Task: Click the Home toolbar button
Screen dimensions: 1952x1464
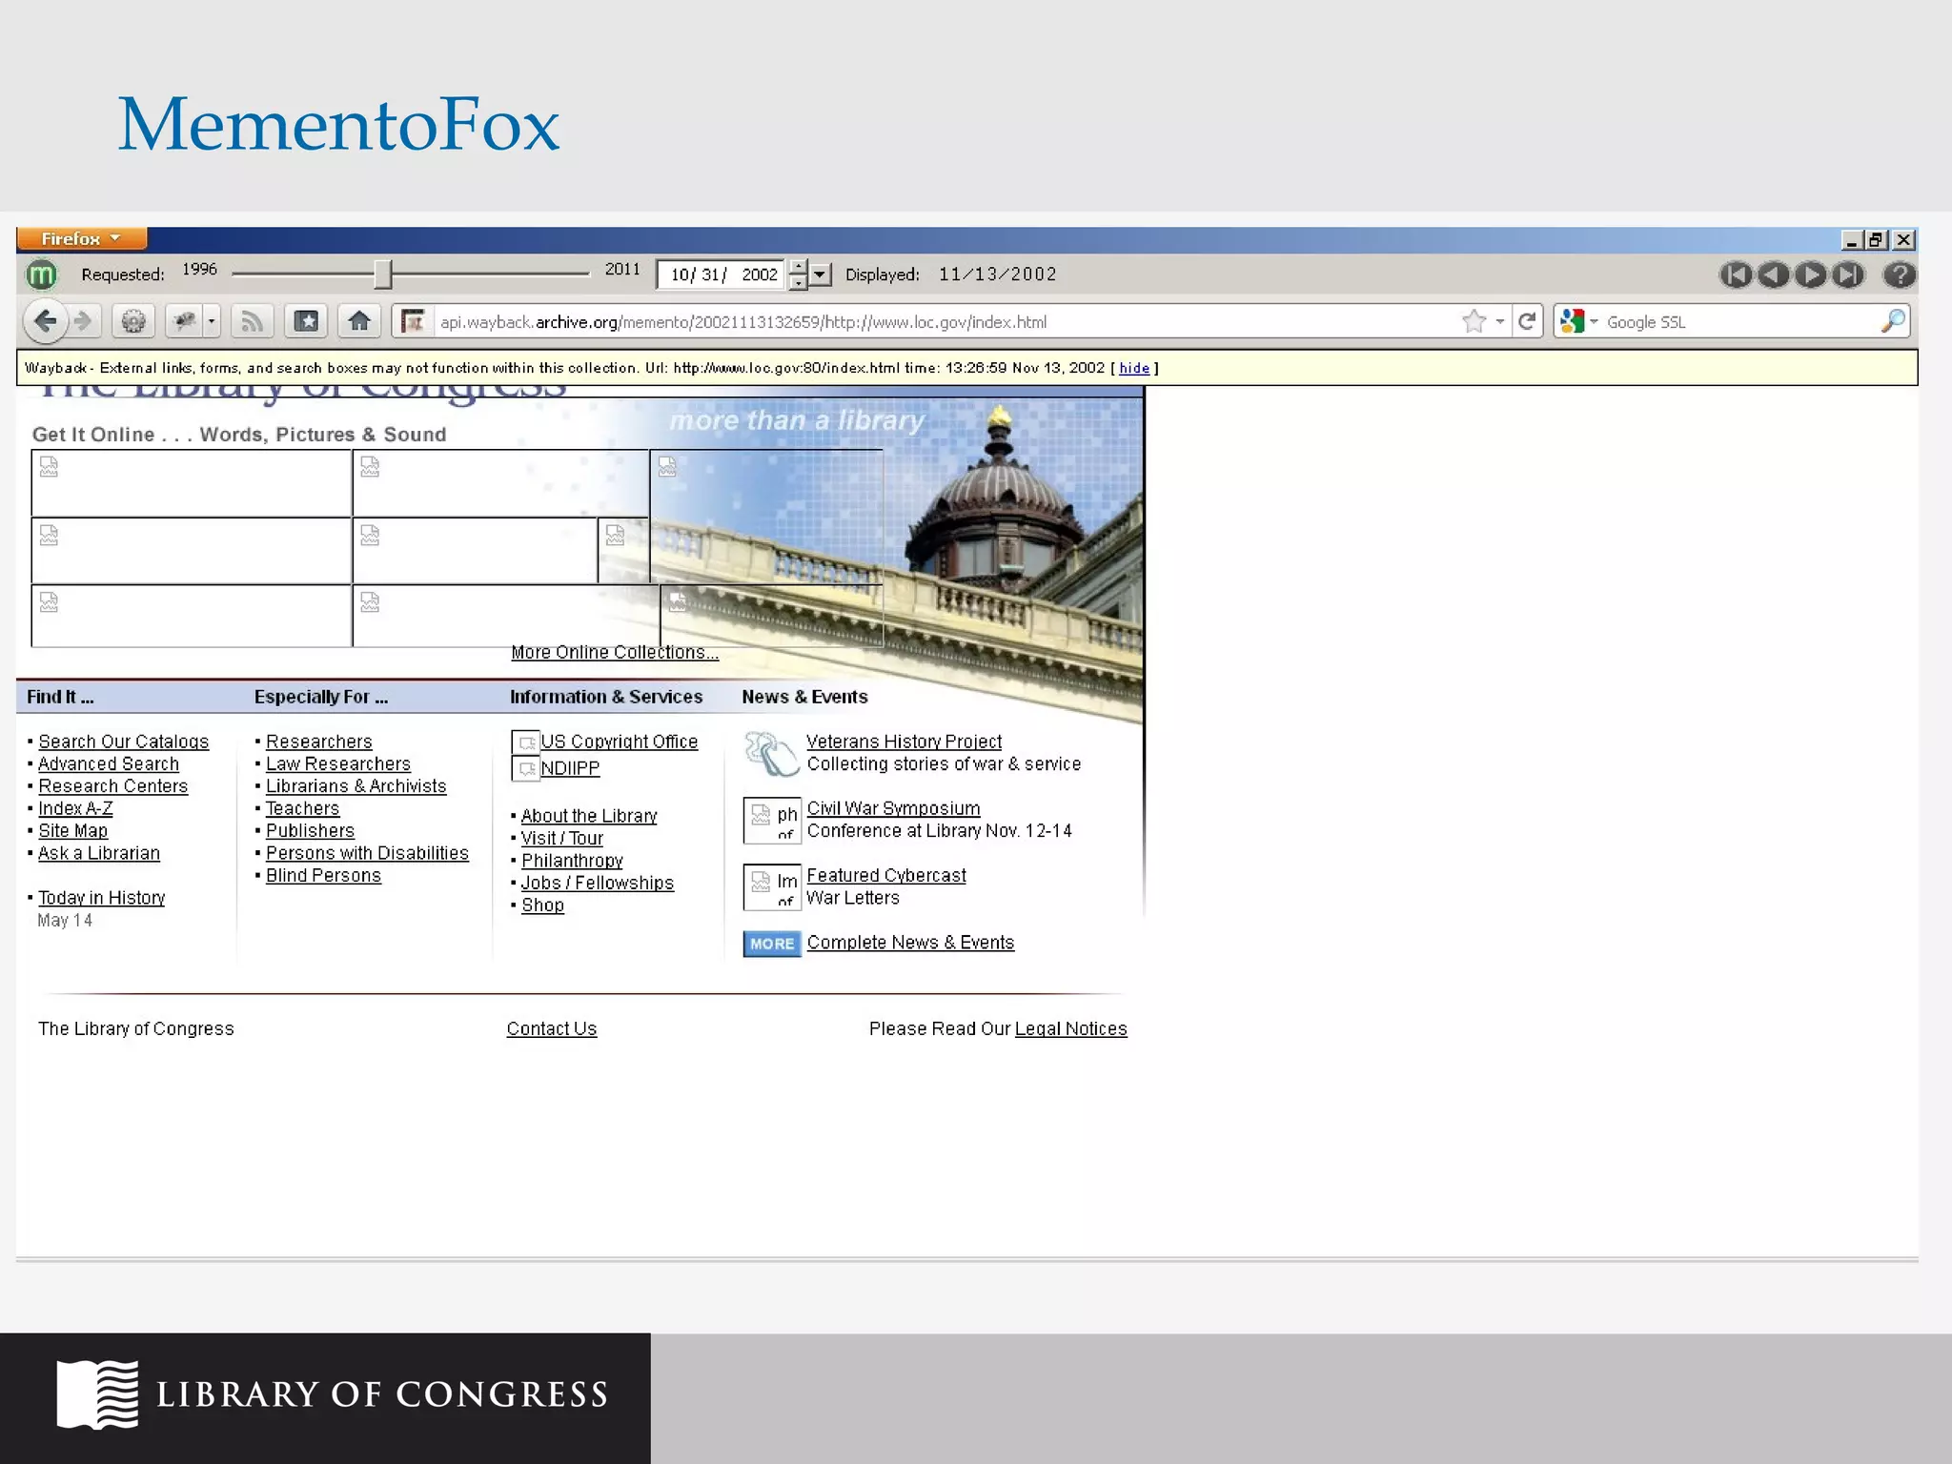Action: pyautogui.click(x=359, y=321)
